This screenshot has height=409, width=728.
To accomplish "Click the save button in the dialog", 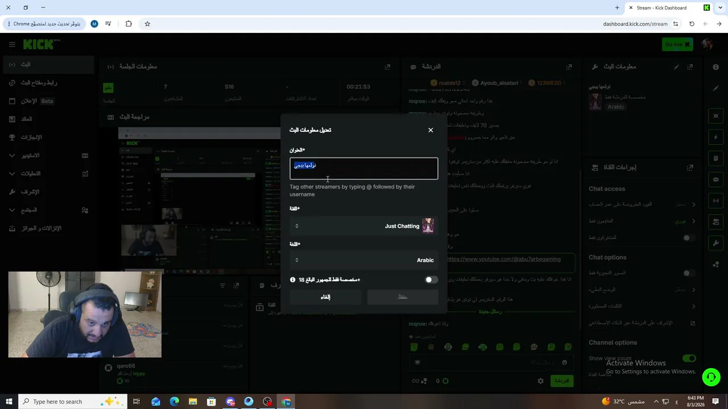I will (403, 297).
